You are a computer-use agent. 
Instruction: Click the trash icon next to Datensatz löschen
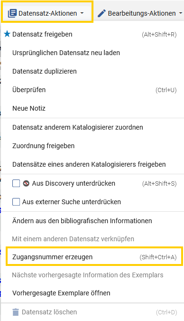tap(16, 312)
